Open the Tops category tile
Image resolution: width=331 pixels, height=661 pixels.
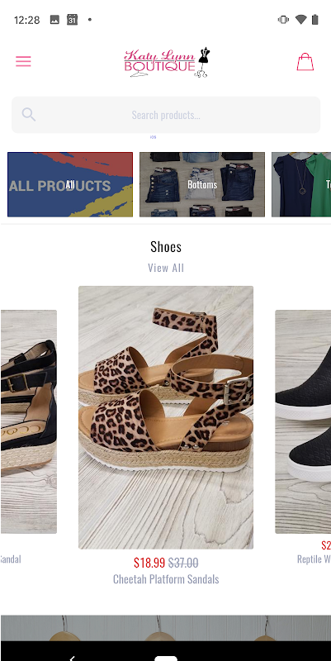pos(301,184)
